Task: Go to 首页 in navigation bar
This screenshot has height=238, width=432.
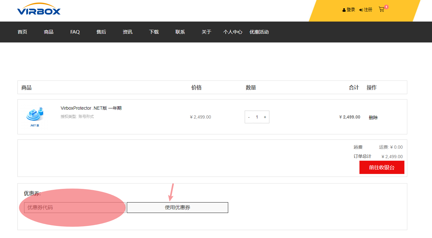Action: tap(22, 32)
